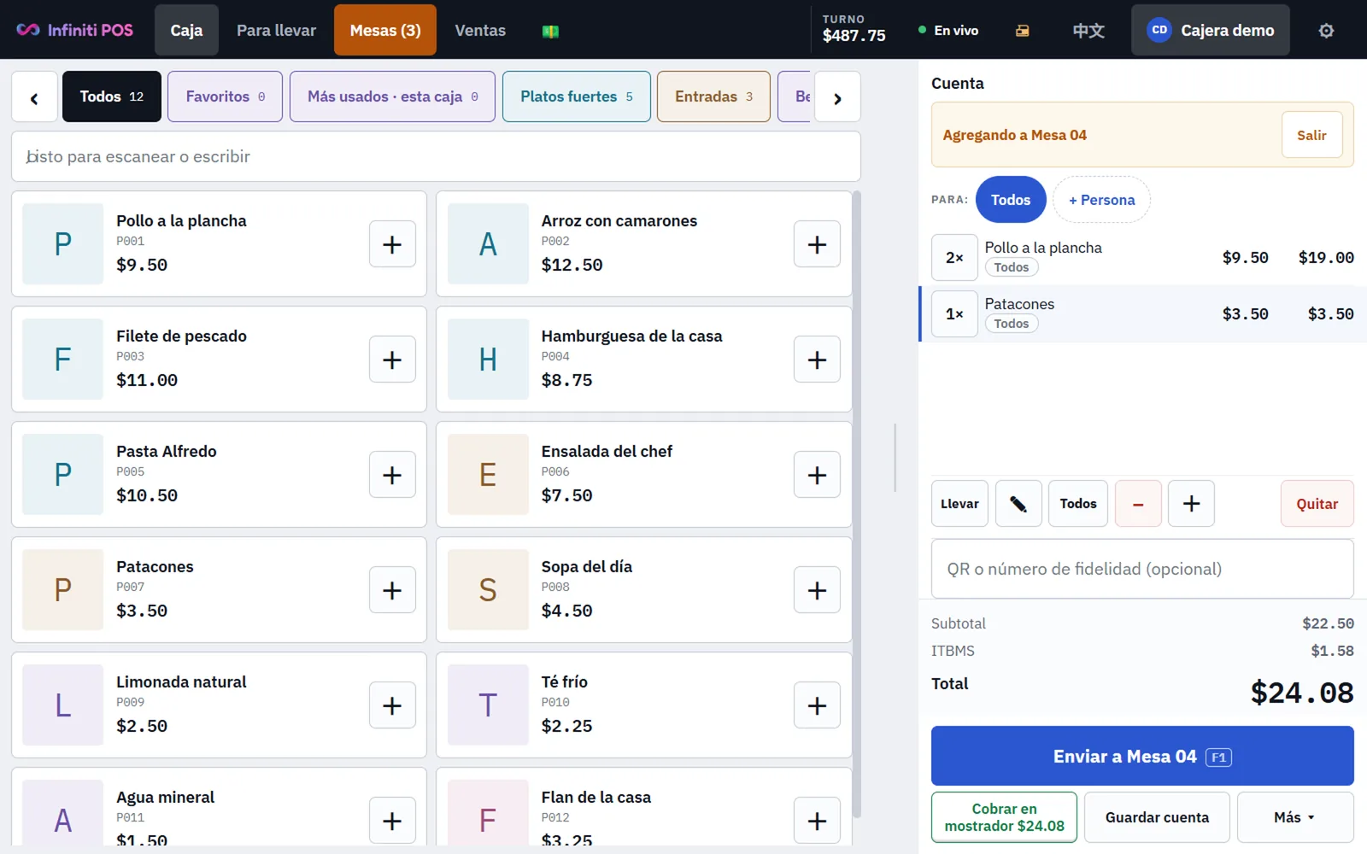Switch language with the 中文 icon
This screenshot has width=1367, height=854.
(x=1088, y=31)
